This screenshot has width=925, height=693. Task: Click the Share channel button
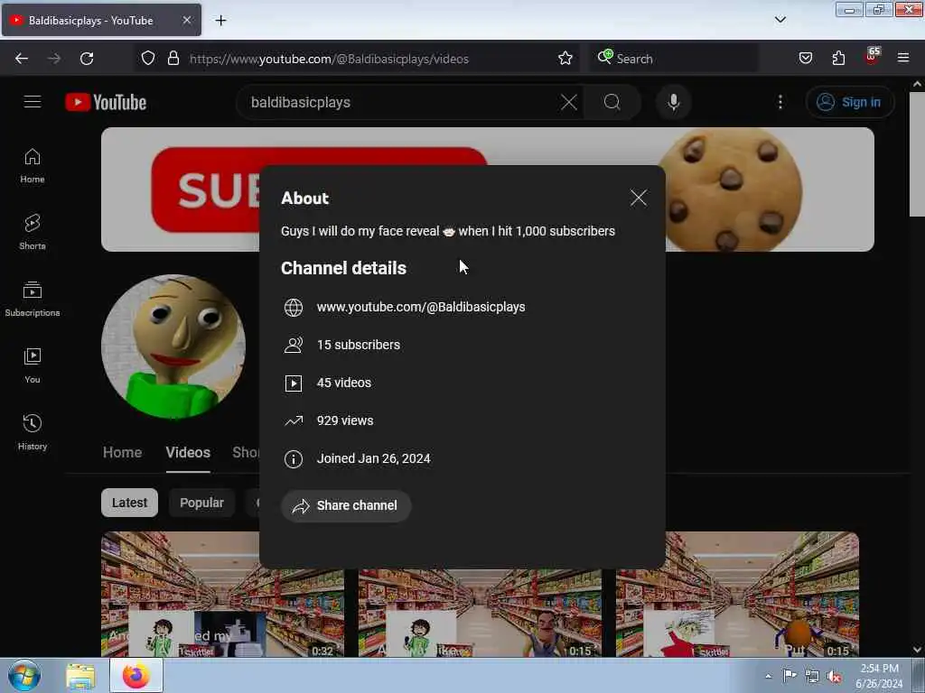tap(346, 505)
